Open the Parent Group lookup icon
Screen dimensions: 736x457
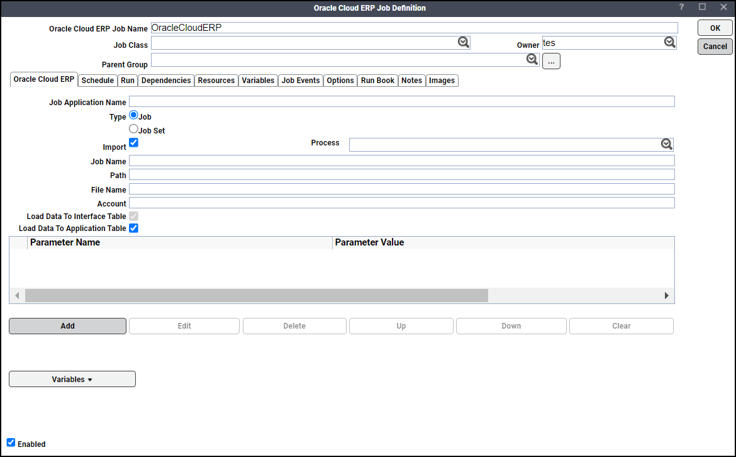tap(532, 59)
